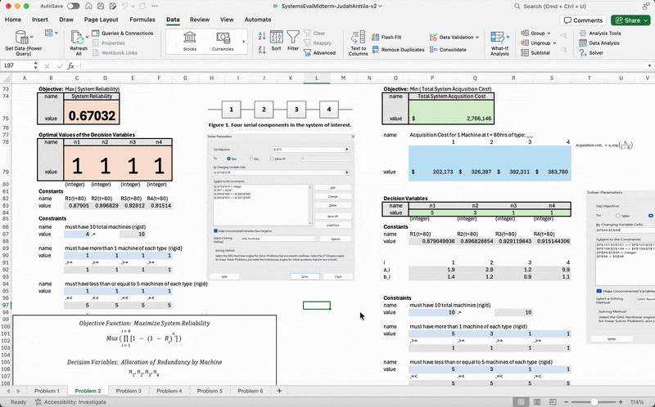
Task: Open the Automate ribbon tab
Action: click(x=258, y=20)
